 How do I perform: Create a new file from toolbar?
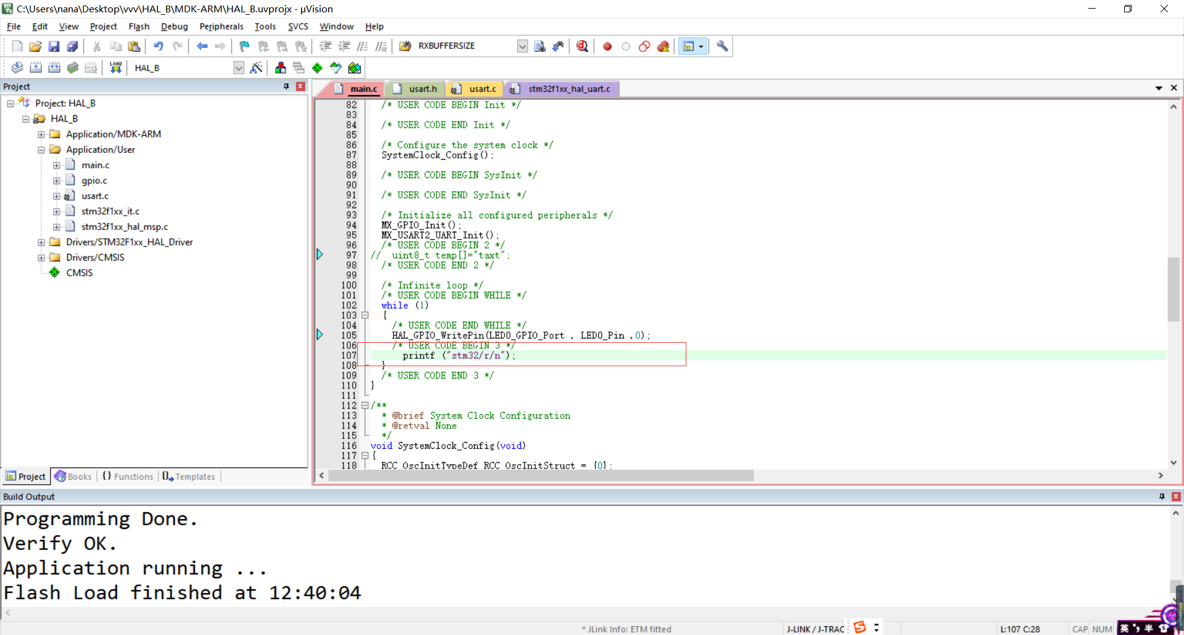tap(17, 46)
